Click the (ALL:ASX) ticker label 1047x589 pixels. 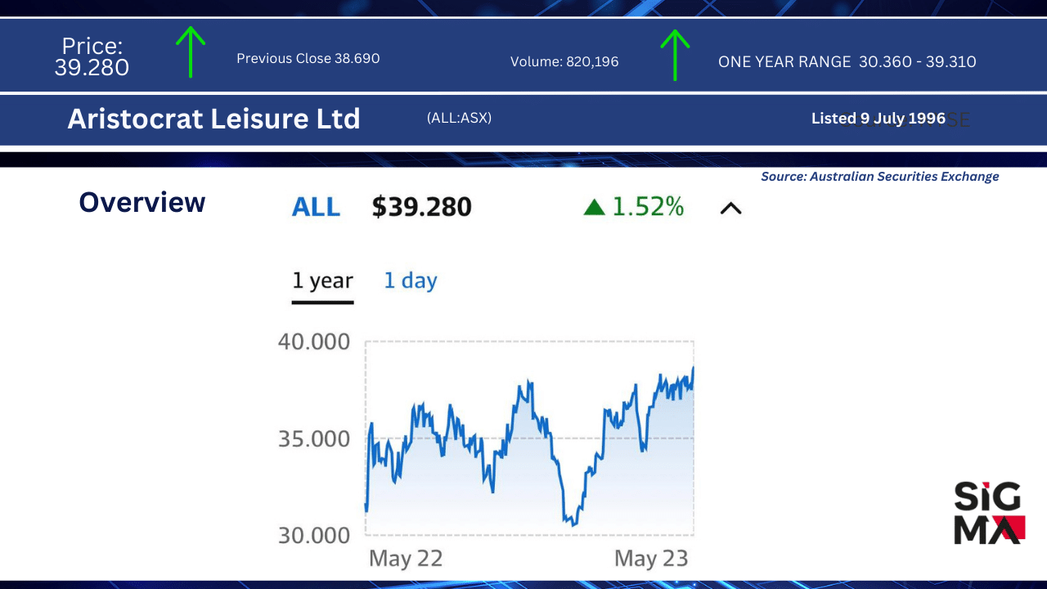point(459,118)
